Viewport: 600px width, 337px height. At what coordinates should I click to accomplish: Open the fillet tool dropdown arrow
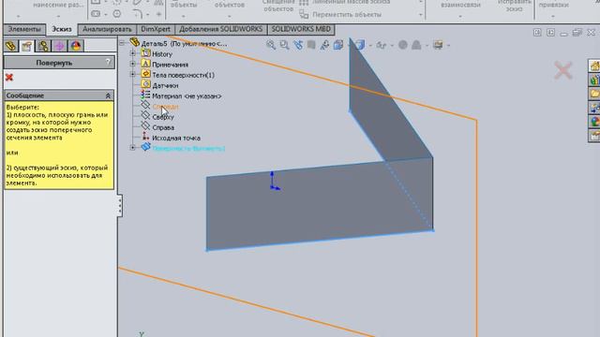(148, 15)
